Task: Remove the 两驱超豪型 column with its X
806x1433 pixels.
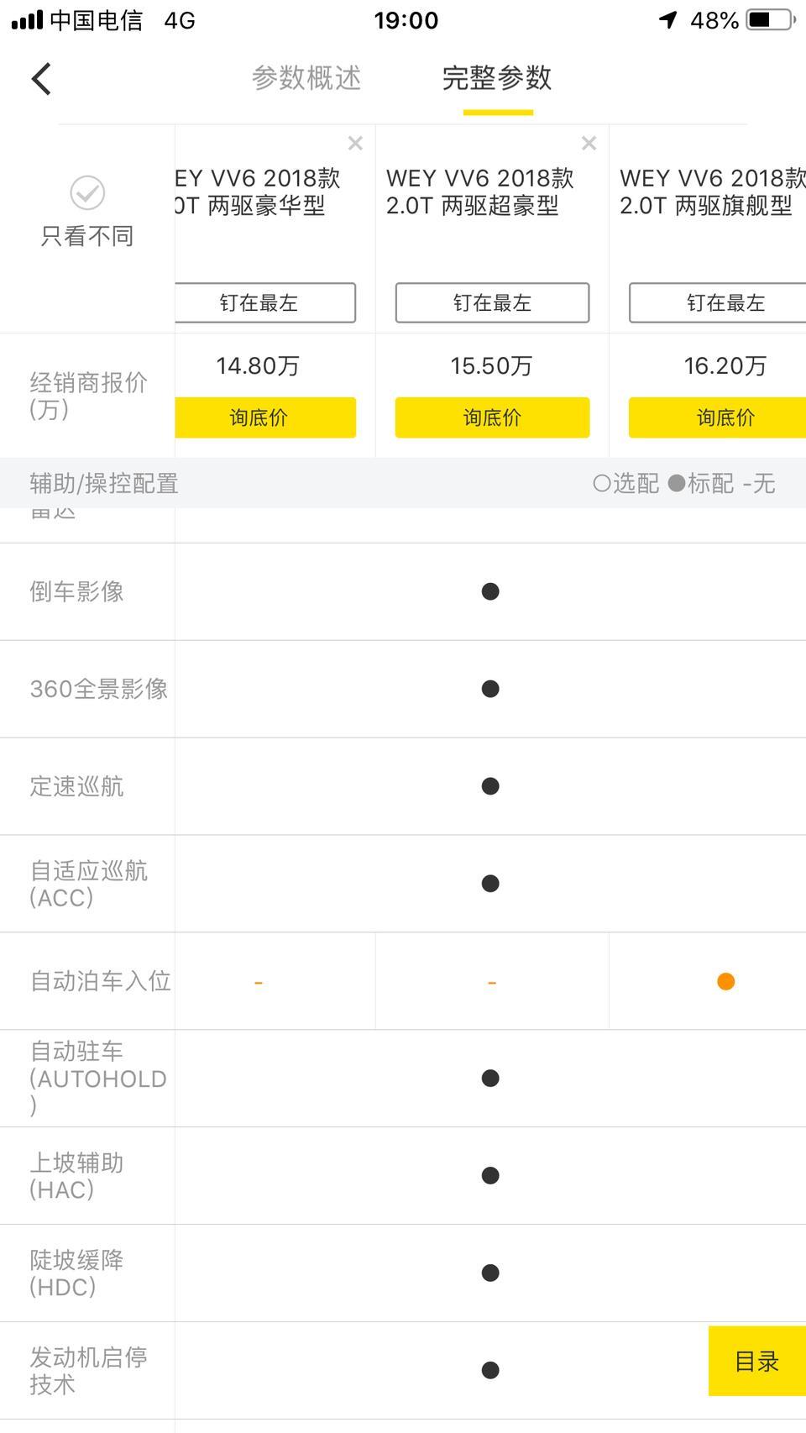Action: coord(589,144)
